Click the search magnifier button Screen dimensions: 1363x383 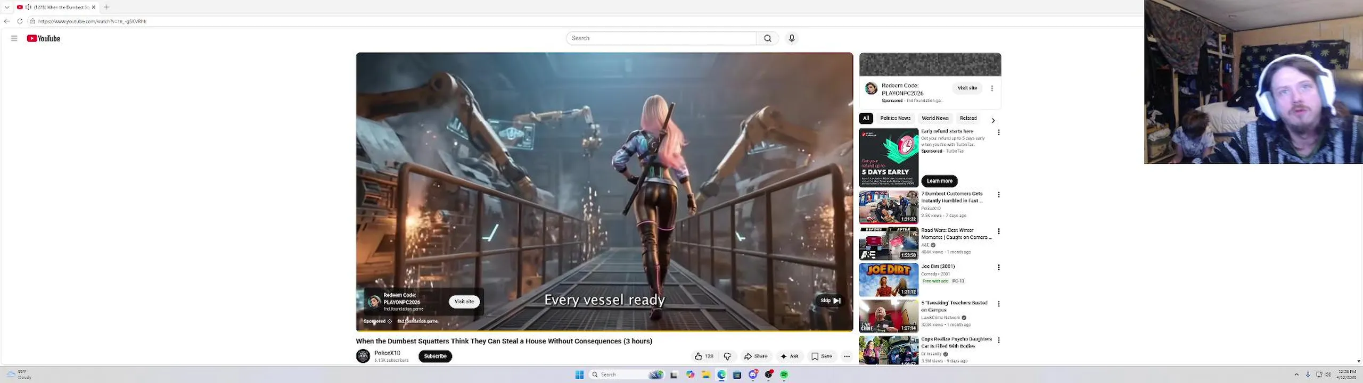[x=767, y=38]
